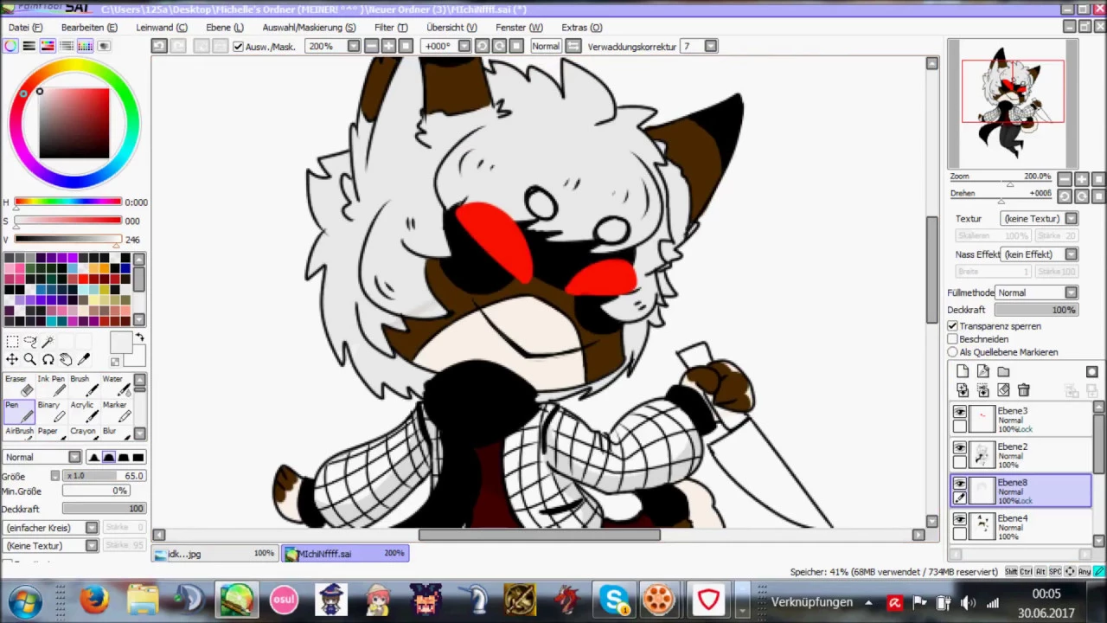The height and width of the screenshot is (623, 1107).
Task: Select layer Ebene2 in the layer list
Action: click(x=1021, y=455)
